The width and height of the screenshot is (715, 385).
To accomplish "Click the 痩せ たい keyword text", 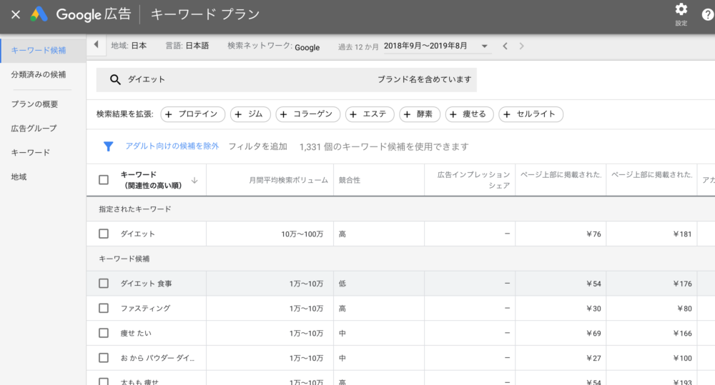I will click(135, 333).
